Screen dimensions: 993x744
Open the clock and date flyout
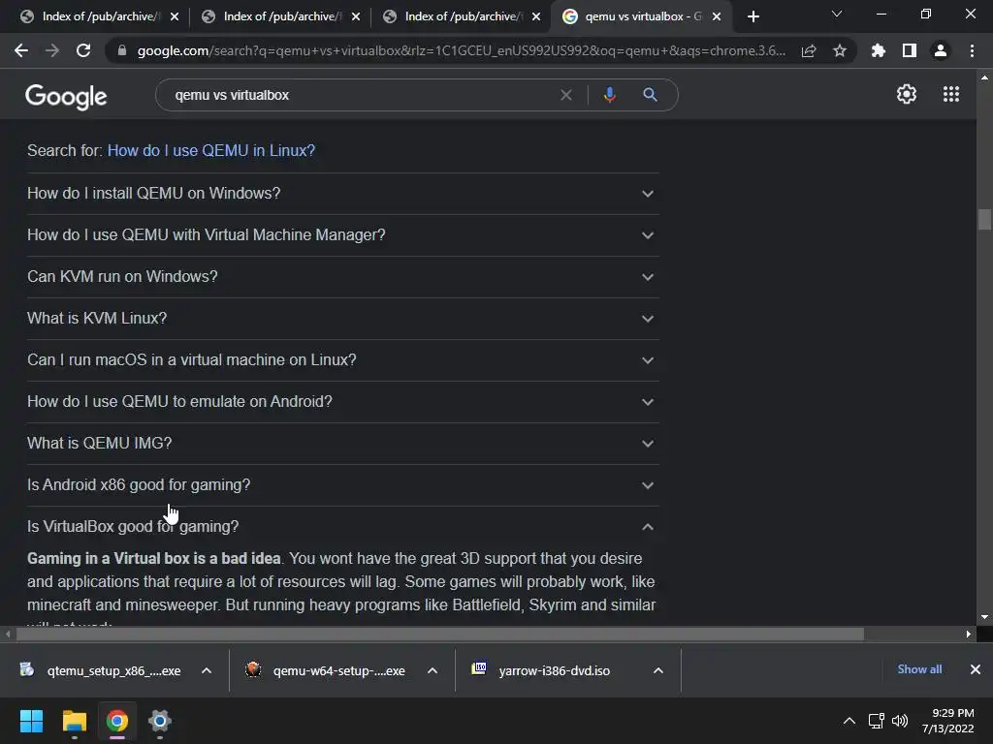point(948,721)
